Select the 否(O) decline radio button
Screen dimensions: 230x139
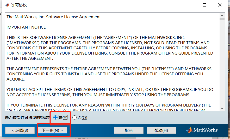click(74, 117)
